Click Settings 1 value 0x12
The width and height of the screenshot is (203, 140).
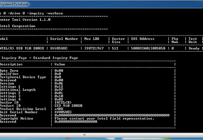coord(59,87)
